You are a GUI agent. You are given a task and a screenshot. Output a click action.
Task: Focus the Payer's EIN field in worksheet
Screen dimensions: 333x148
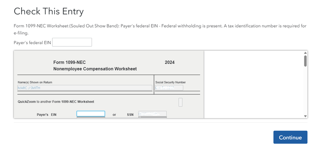pos(91,114)
